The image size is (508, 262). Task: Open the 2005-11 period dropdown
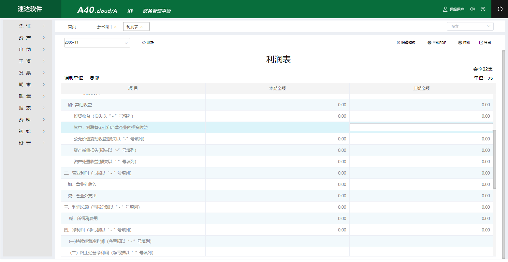97,43
